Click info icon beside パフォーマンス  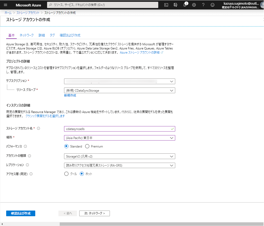pos(25,146)
